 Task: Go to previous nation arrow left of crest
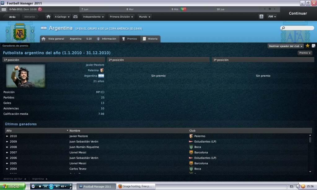(7, 31)
